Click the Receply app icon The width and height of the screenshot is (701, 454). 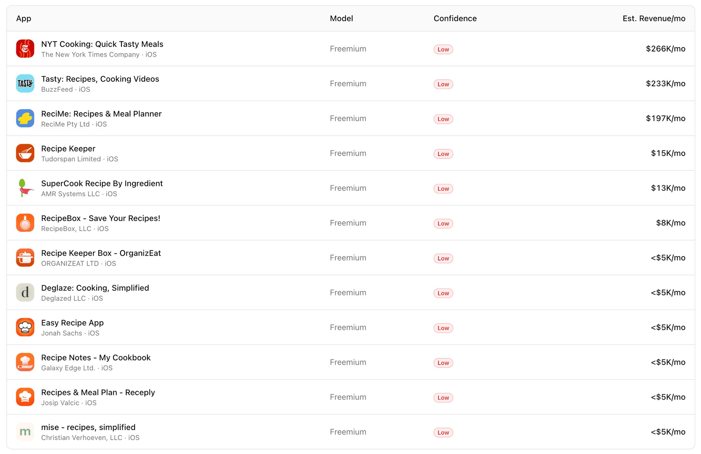[x=25, y=397]
